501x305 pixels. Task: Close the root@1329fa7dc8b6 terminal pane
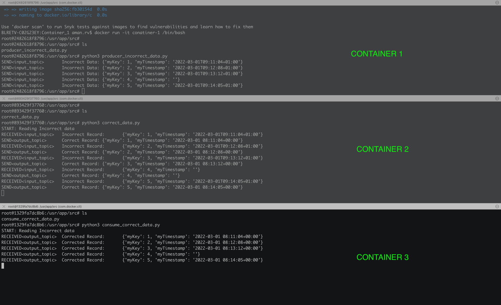click(4, 206)
